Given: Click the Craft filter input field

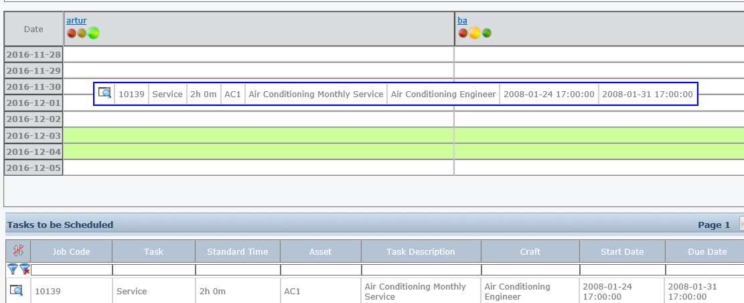Looking at the screenshot, I should click(x=530, y=269).
